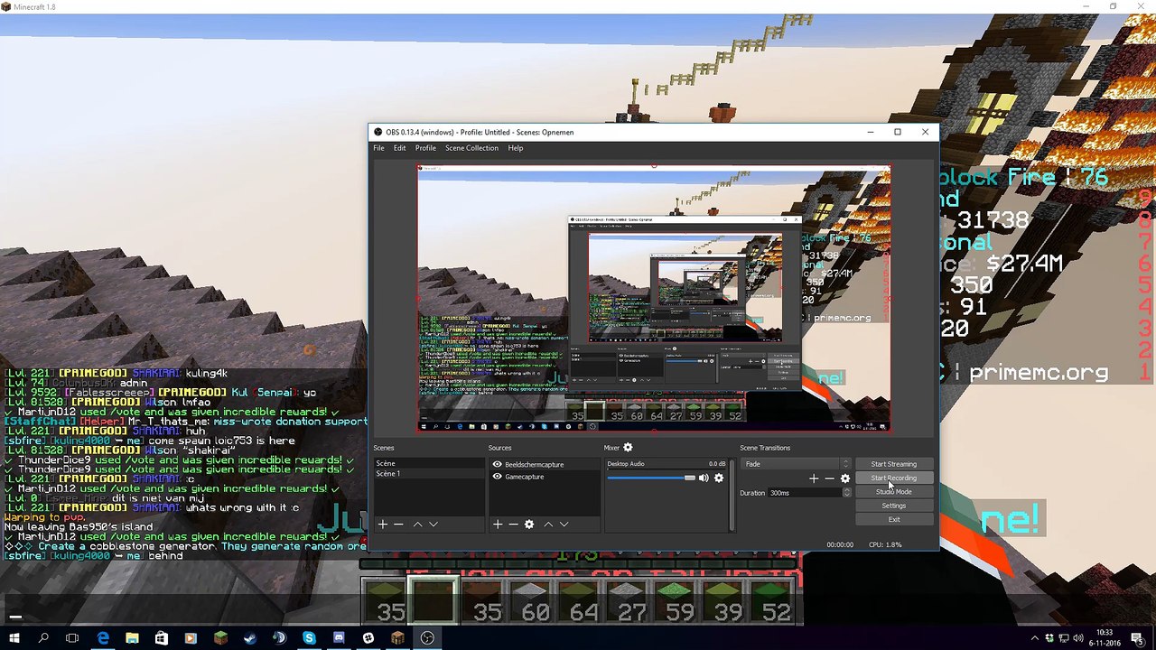This screenshot has height=650, width=1156.
Task: Remove the scene transition with the minus icon
Action: click(829, 478)
